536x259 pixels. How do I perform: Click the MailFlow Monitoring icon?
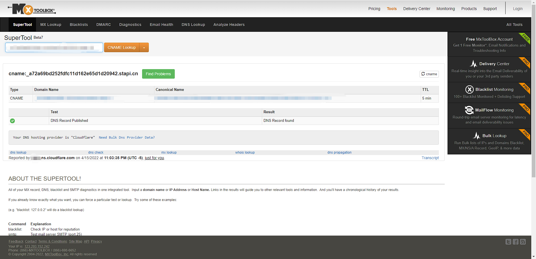pos(469,110)
